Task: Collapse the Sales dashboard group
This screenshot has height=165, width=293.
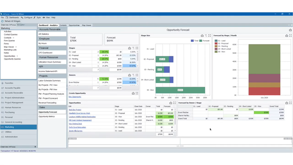Action: (x=52, y=107)
